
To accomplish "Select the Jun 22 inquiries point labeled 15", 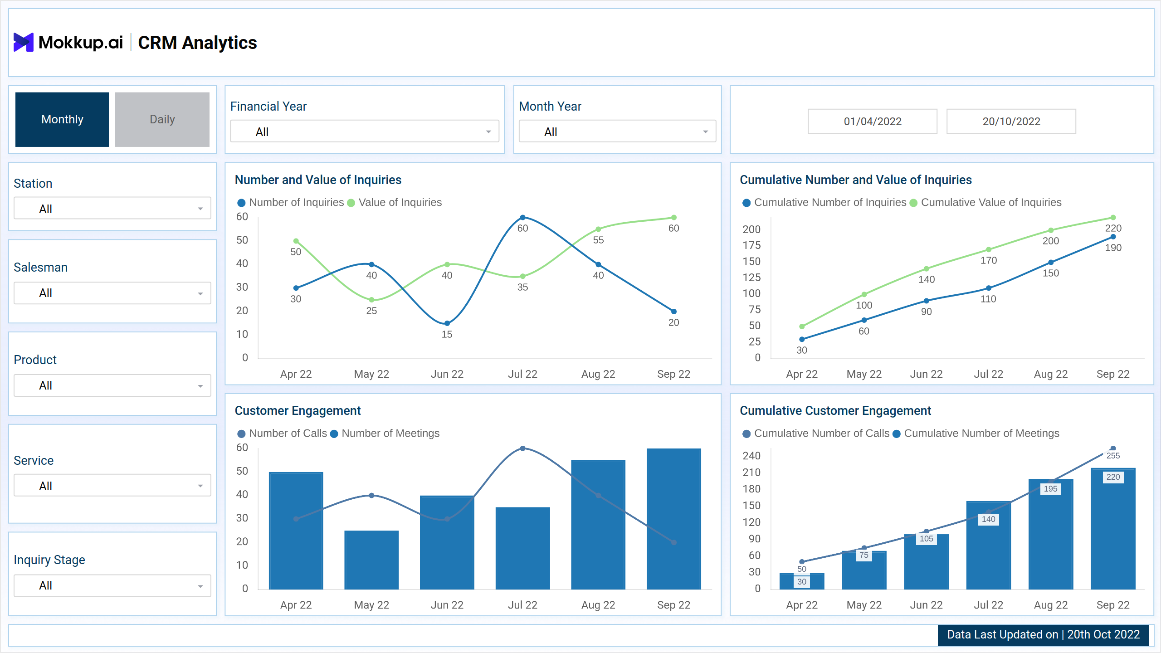I will point(447,323).
